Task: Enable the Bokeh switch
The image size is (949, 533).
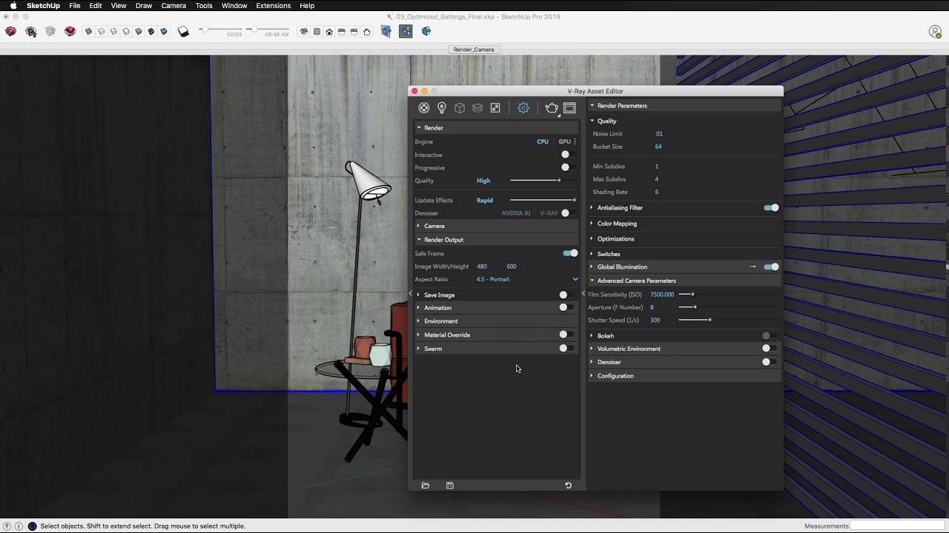Action: tap(770, 335)
